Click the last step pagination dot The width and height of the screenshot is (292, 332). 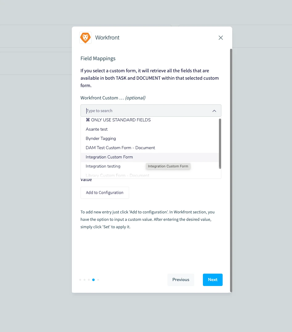(98, 280)
